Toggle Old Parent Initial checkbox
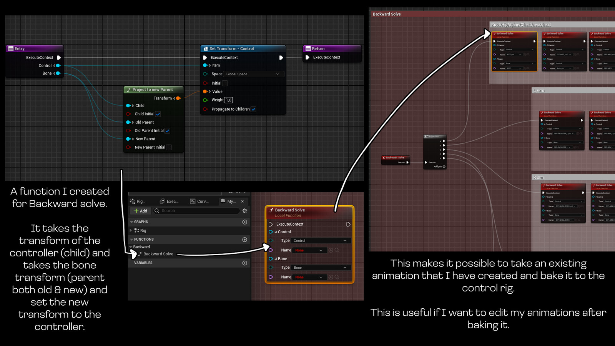This screenshot has height=346, width=615. [x=168, y=131]
